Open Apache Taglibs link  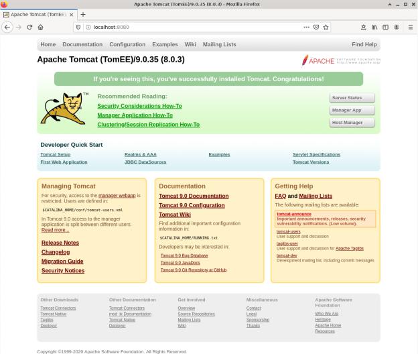[350, 248]
